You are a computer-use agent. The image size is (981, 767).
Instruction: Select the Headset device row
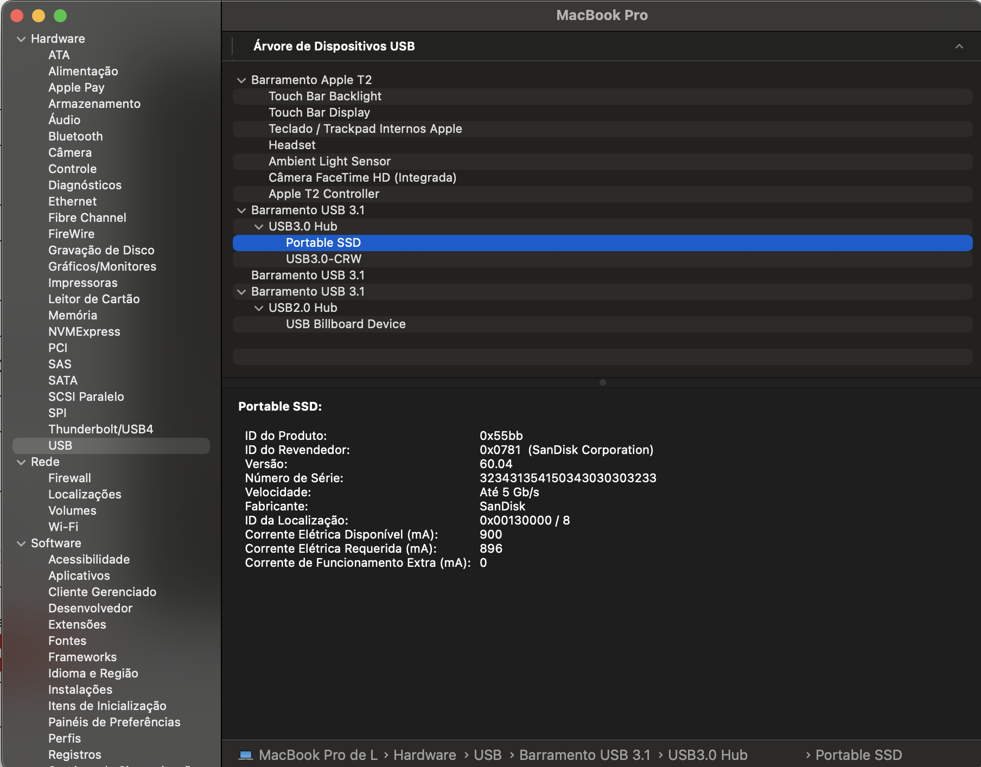(602, 145)
